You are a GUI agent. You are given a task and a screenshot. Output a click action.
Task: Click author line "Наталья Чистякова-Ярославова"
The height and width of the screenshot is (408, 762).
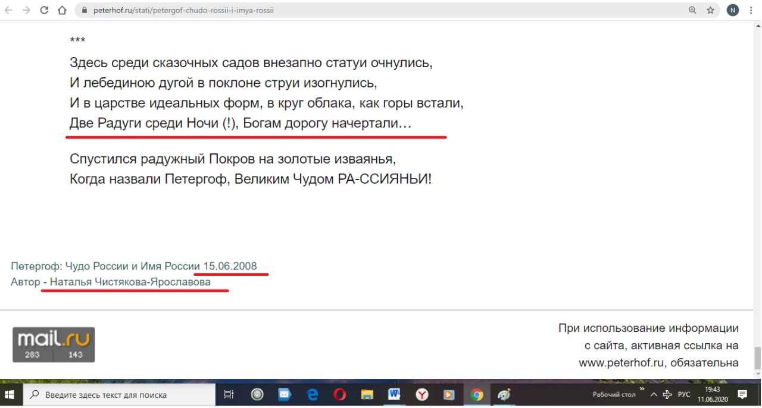pyautogui.click(x=130, y=282)
